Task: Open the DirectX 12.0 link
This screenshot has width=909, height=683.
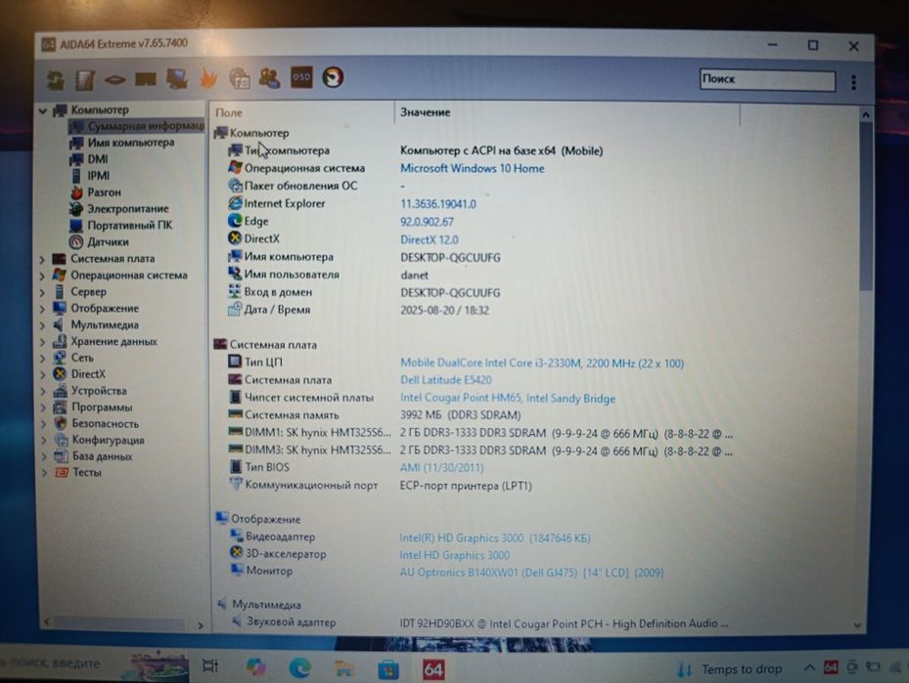Action: coord(429,239)
